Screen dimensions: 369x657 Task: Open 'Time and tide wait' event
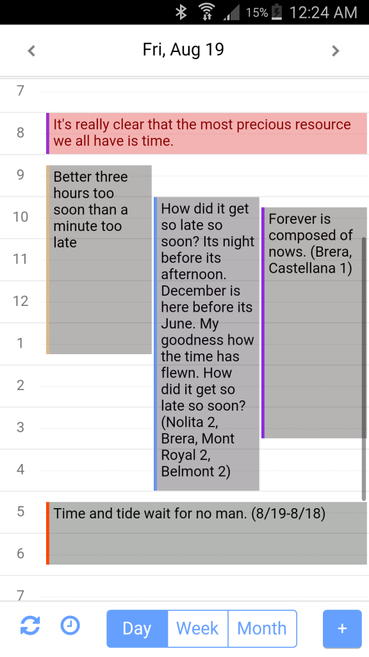pyautogui.click(x=207, y=533)
